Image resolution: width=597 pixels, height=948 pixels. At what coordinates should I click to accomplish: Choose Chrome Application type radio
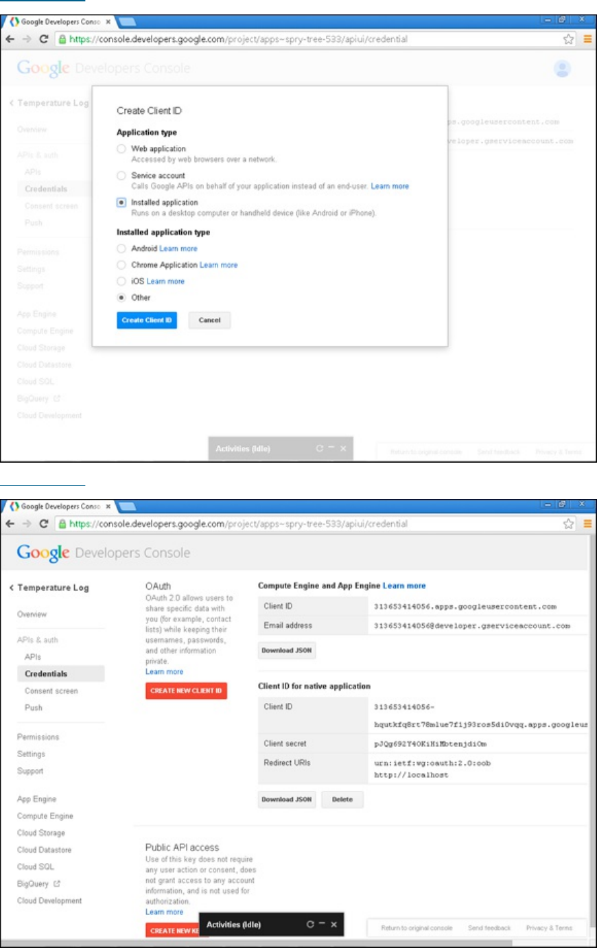(121, 265)
